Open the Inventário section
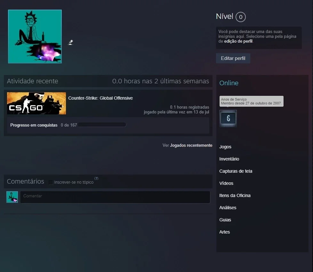Image resolution: width=313 pixels, height=272 pixels. tap(229, 159)
